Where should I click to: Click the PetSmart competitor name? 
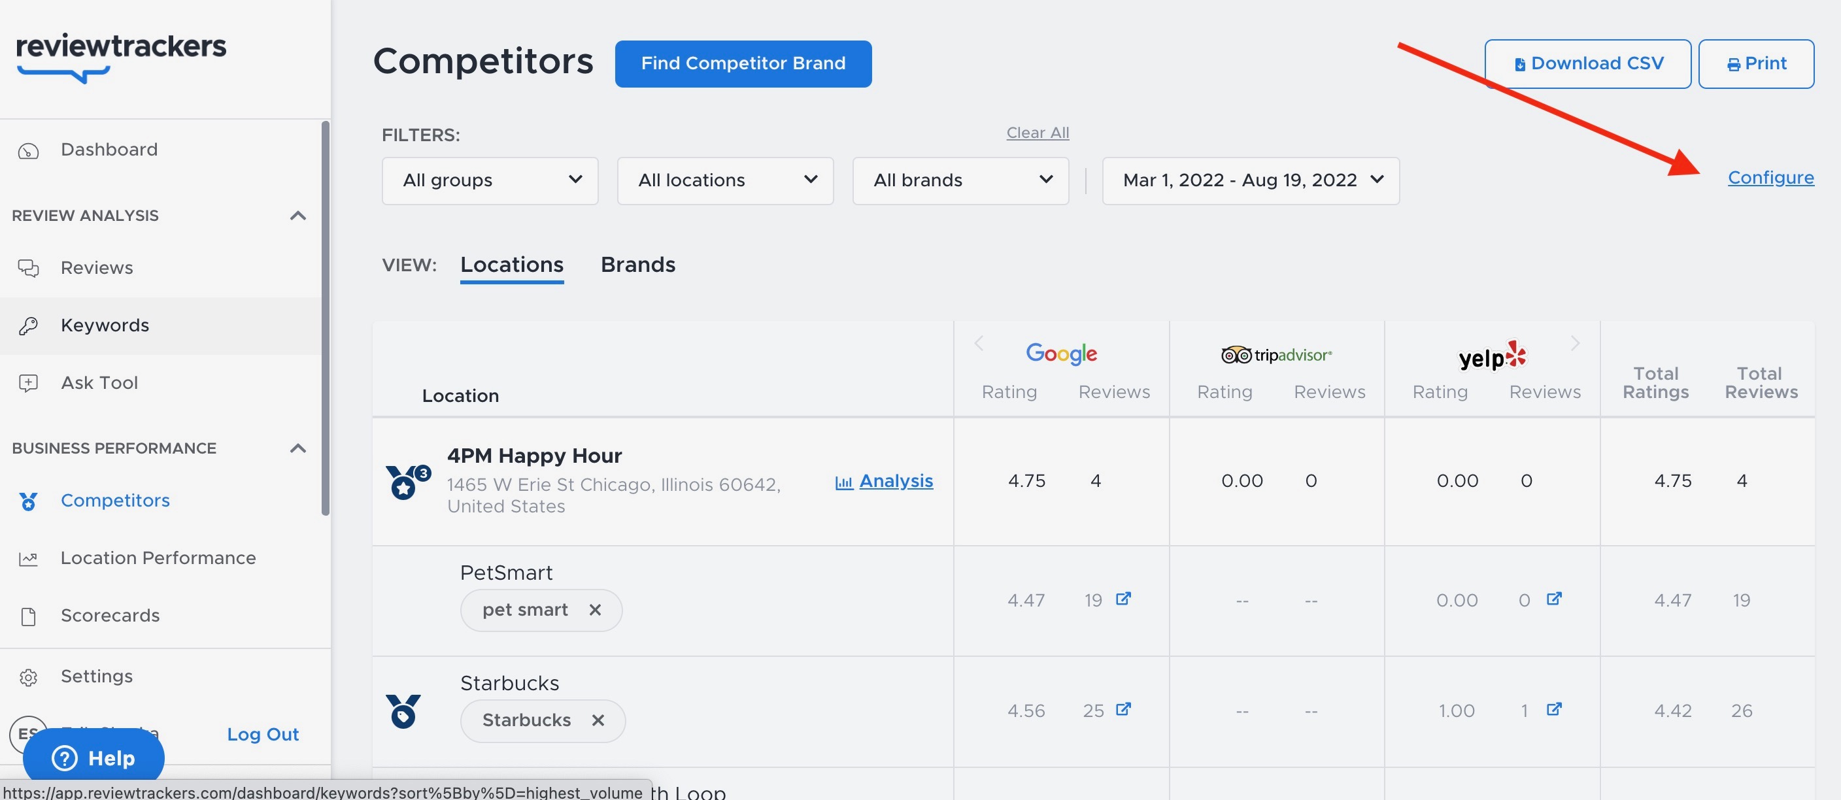tap(506, 573)
